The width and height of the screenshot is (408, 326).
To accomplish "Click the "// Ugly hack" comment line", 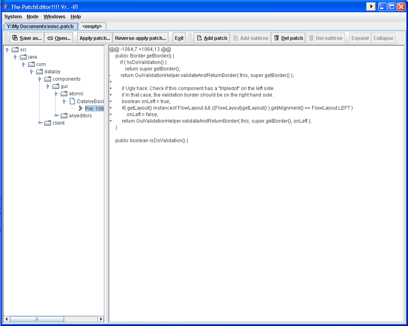I will [x=198, y=88].
